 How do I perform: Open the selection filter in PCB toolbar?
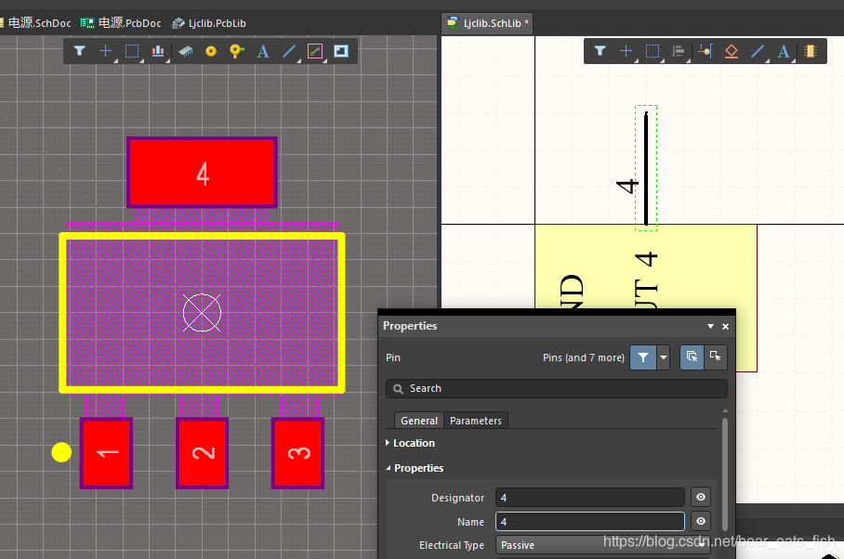pyautogui.click(x=80, y=51)
